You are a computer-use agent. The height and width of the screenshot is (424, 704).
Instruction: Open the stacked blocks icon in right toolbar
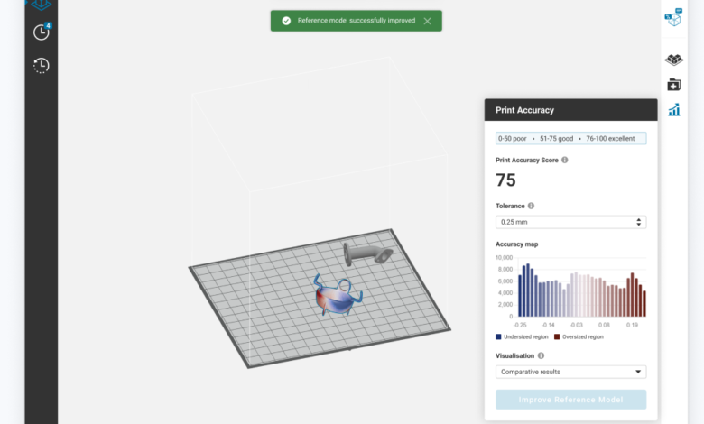[x=673, y=60]
